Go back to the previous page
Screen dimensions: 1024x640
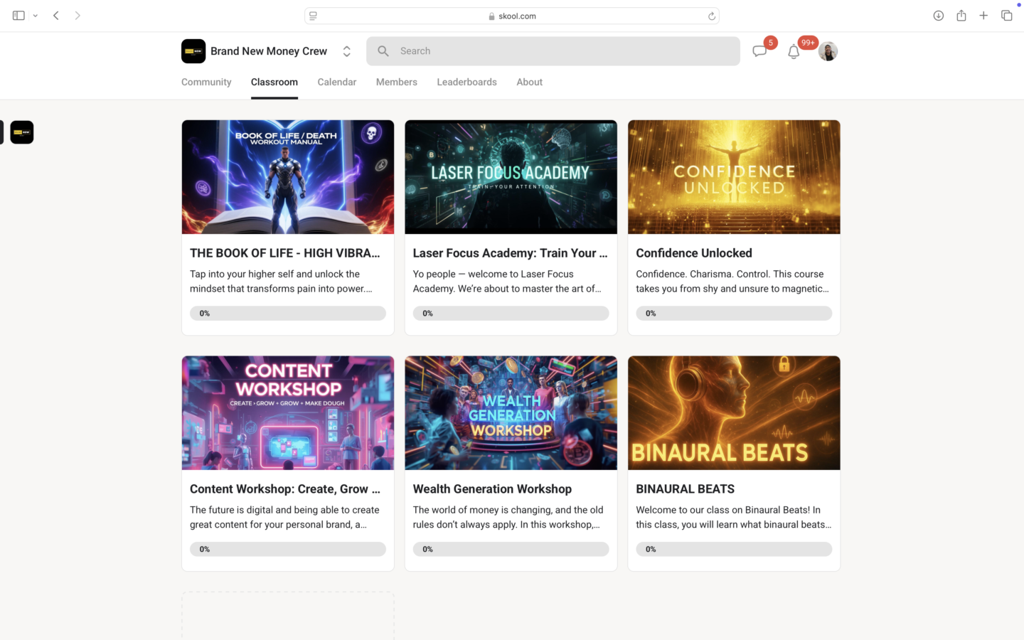[x=56, y=16]
